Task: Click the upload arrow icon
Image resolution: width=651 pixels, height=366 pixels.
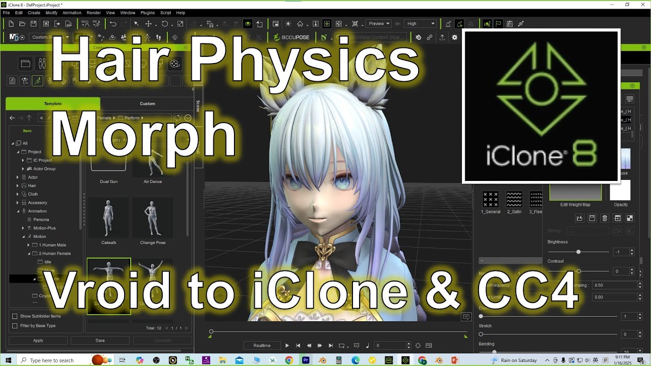Action: pyautogui.click(x=442, y=37)
